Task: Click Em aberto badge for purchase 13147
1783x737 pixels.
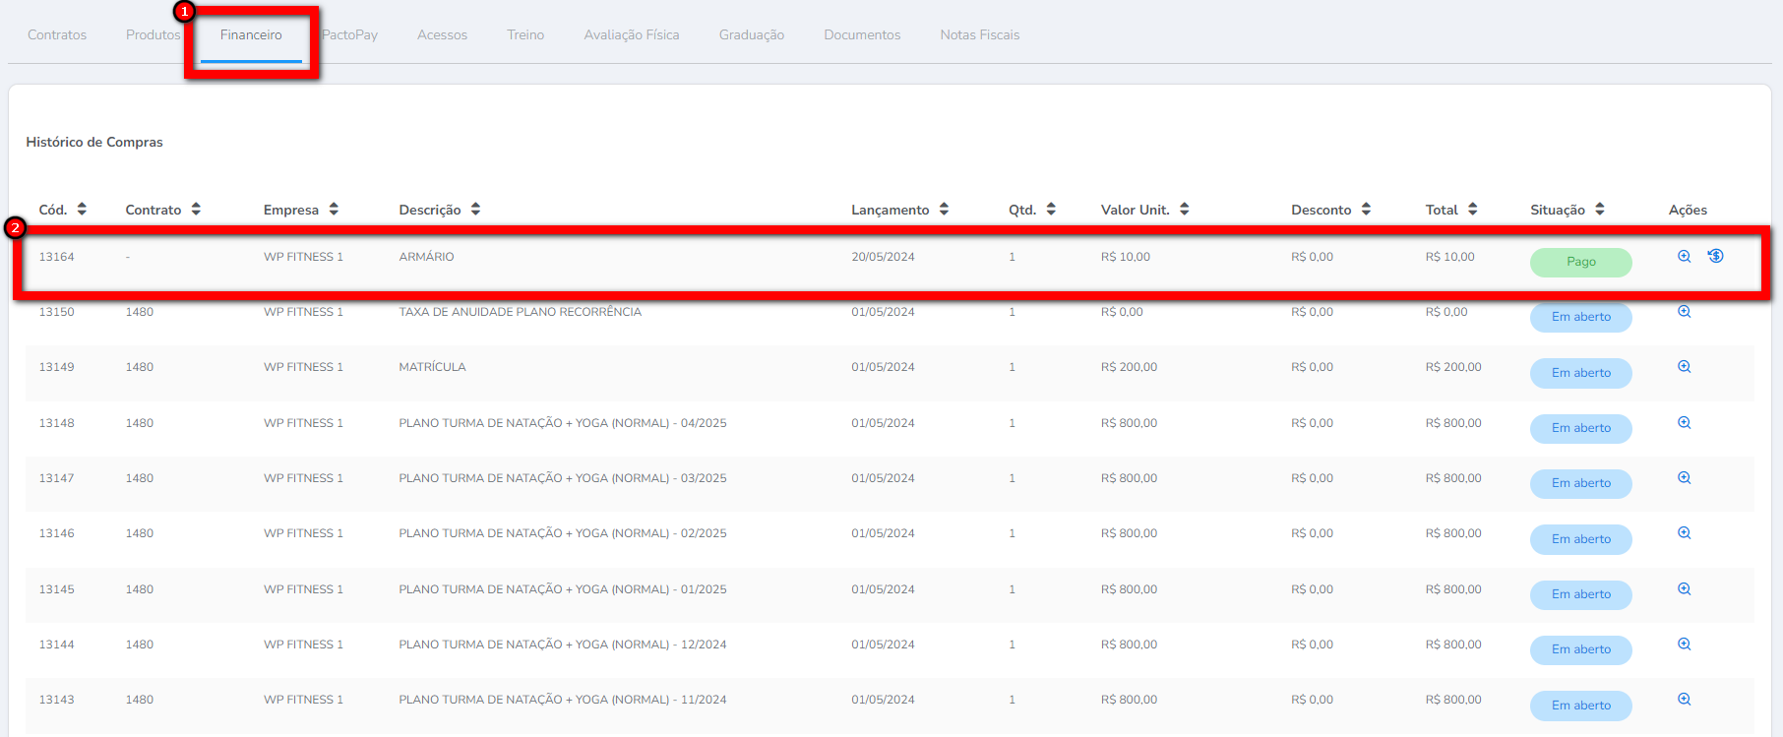Action: point(1580,483)
